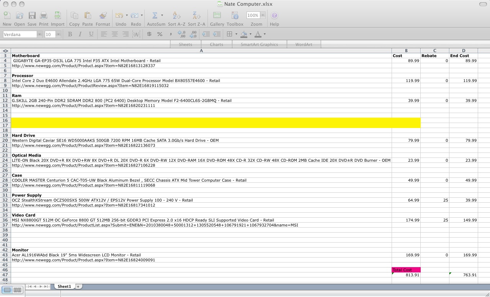Redo the last undone action
The height and width of the screenshot is (297, 490).
pyautogui.click(x=134, y=16)
